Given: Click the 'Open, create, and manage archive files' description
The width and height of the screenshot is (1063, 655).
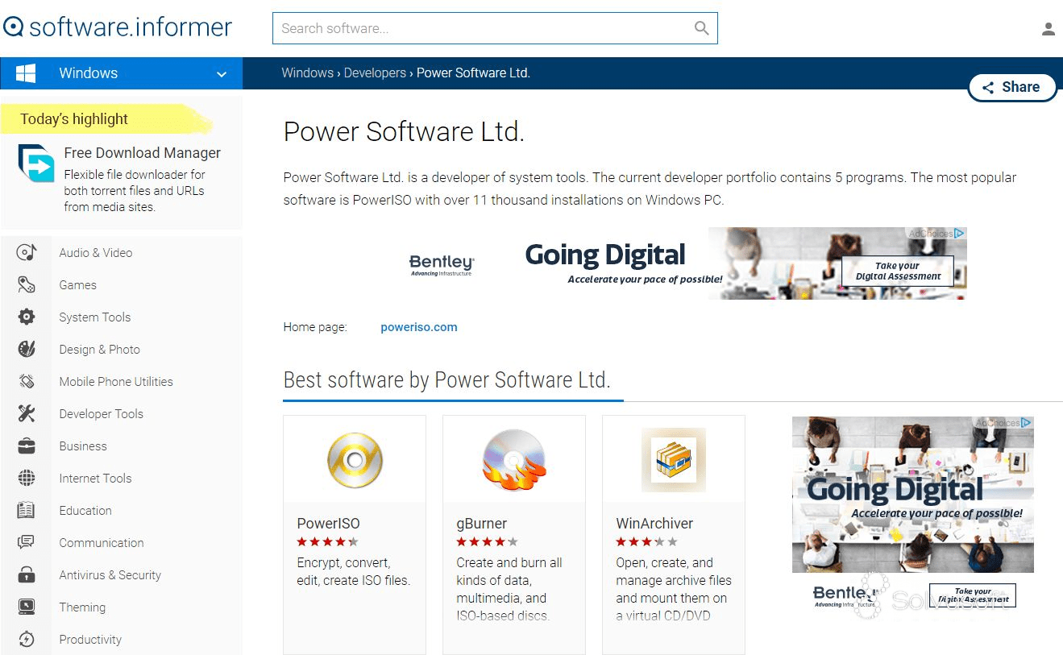Looking at the screenshot, I should point(674,589).
